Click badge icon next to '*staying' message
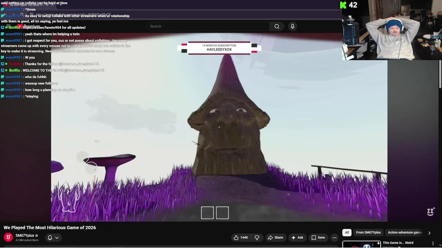Image resolution: width=442 pixels, height=248 pixels. [3, 96]
